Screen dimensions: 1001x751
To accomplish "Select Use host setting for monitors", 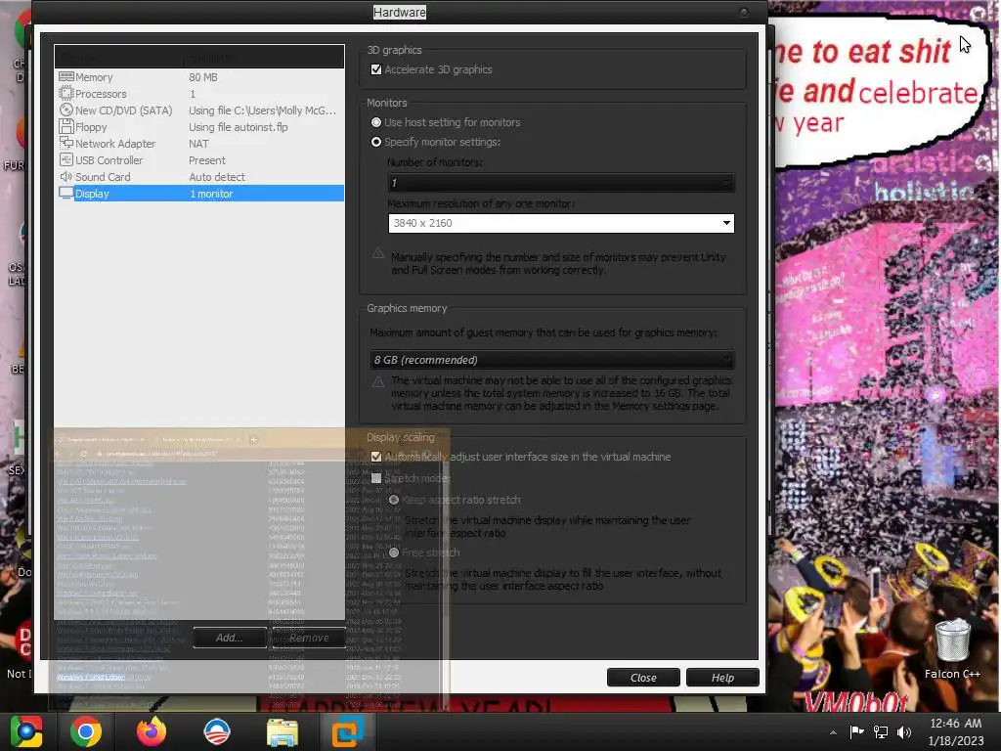I will pos(376,122).
